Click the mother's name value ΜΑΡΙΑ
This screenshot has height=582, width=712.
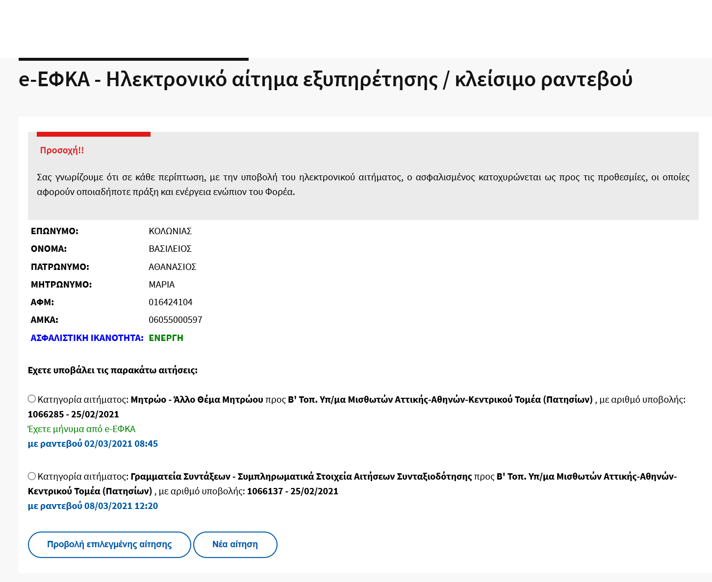tap(161, 285)
